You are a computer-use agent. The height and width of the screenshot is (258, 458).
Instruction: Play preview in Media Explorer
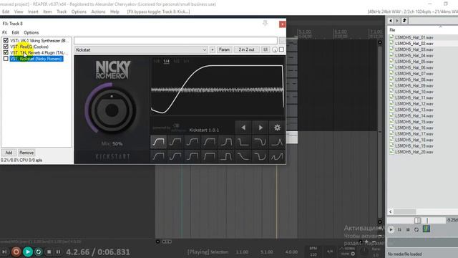coord(391,229)
